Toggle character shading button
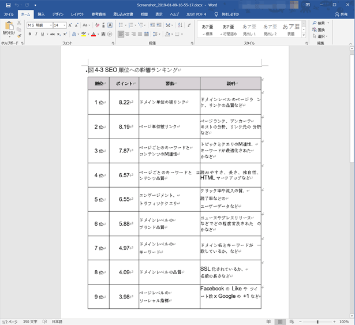This screenshot has height=325, width=355. (103, 34)
